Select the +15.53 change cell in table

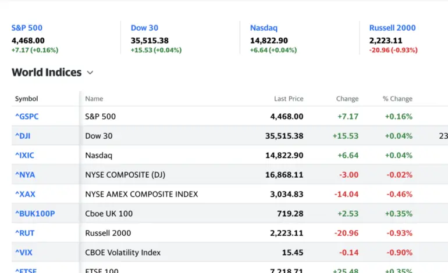point(346,136)
